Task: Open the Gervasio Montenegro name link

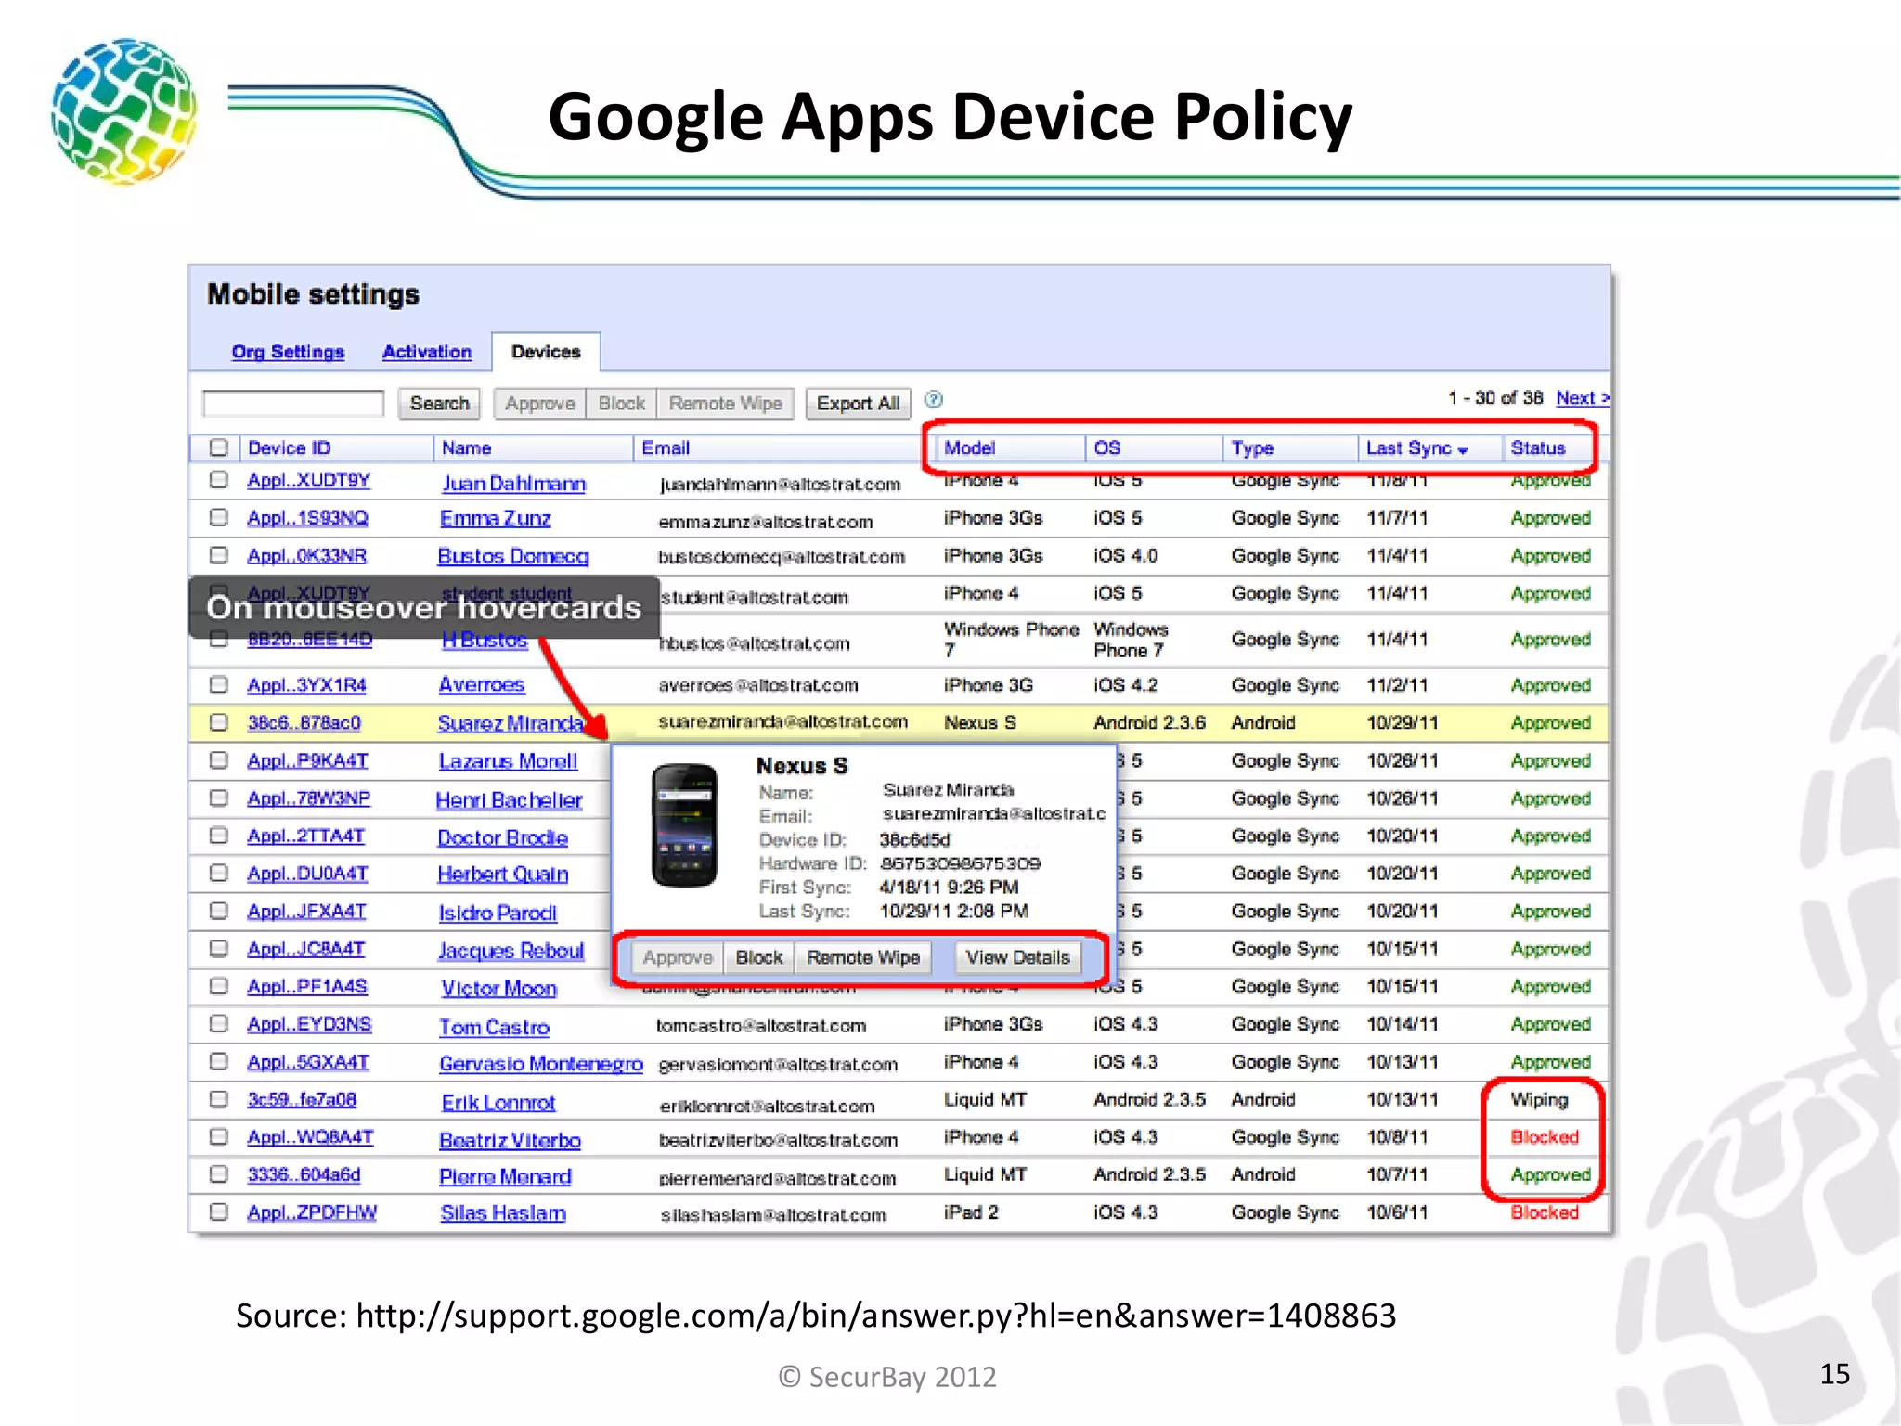Action: [x=541, y=1064]
